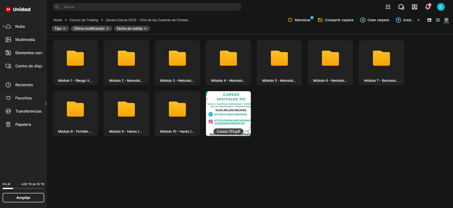Click the Transferencias arrows icon
The image size is (453, 208).
8,111
